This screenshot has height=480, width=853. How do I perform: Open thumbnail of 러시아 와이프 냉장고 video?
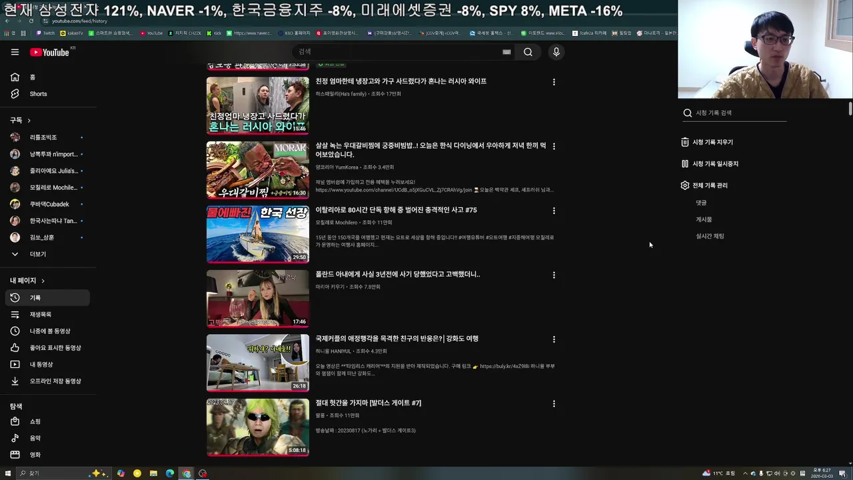(258, 105)
